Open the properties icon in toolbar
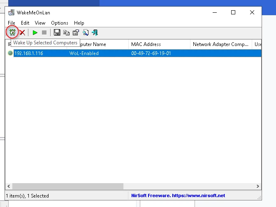Viewport: 276px width, 207px height. (76, 32)
